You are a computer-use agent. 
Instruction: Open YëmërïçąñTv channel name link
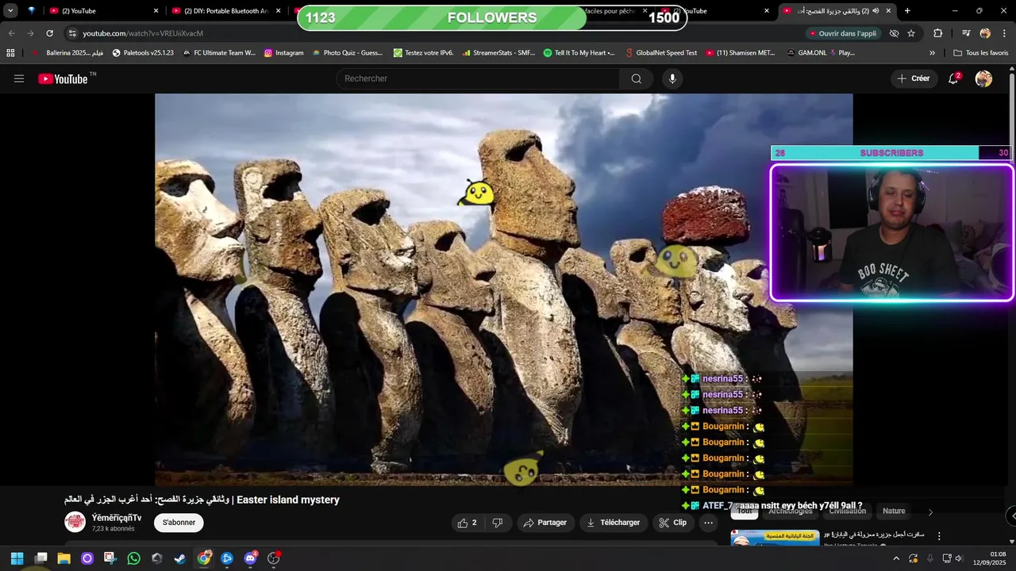click(117, 518)
